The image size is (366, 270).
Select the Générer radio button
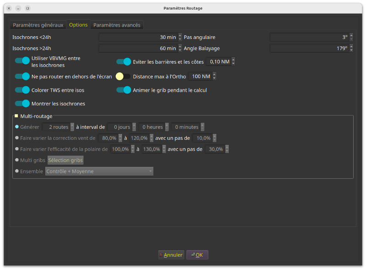pyautogui.click(x=17, y=127)
